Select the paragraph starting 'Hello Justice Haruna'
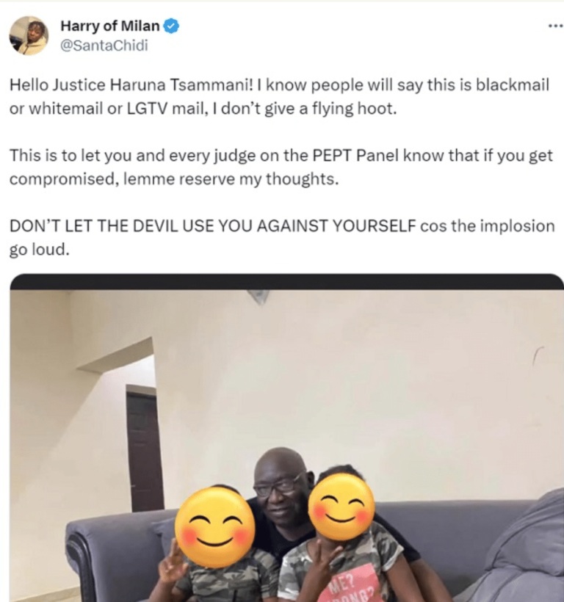The height and width of the screenshot is (602, 564). point(280,97)
